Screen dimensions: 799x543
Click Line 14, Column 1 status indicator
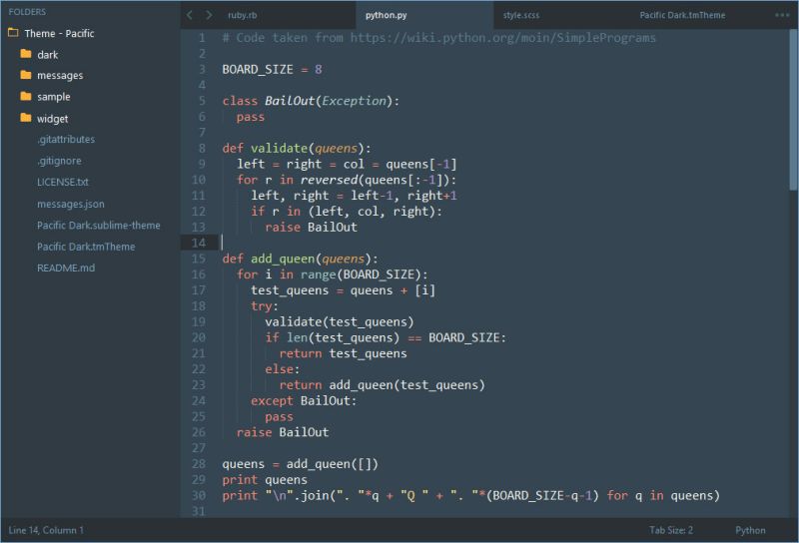(46, 530)
